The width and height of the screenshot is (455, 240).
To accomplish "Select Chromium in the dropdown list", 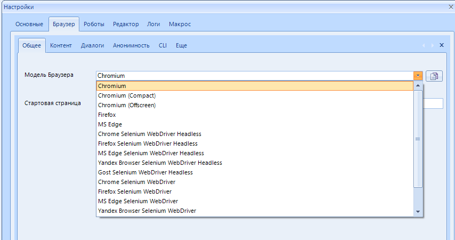I will [x=255, y=86].
